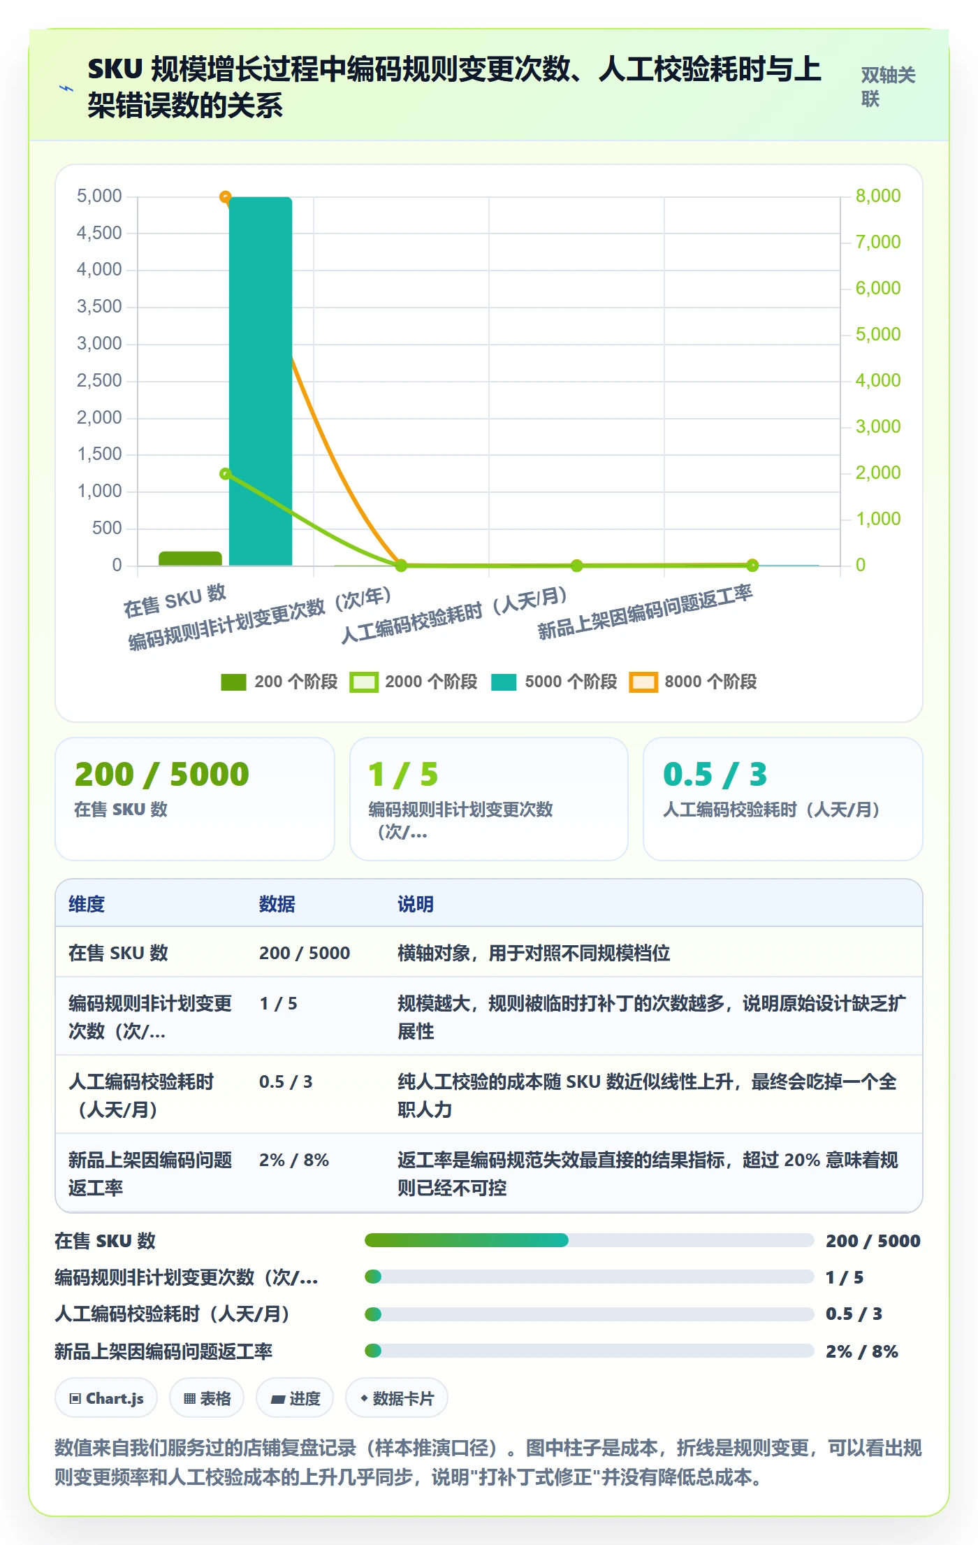The height and width of the screenshot is (1545, 978).
Task: Click the orange 8000 个阶段 legend swatch
Action: [643, 682]
